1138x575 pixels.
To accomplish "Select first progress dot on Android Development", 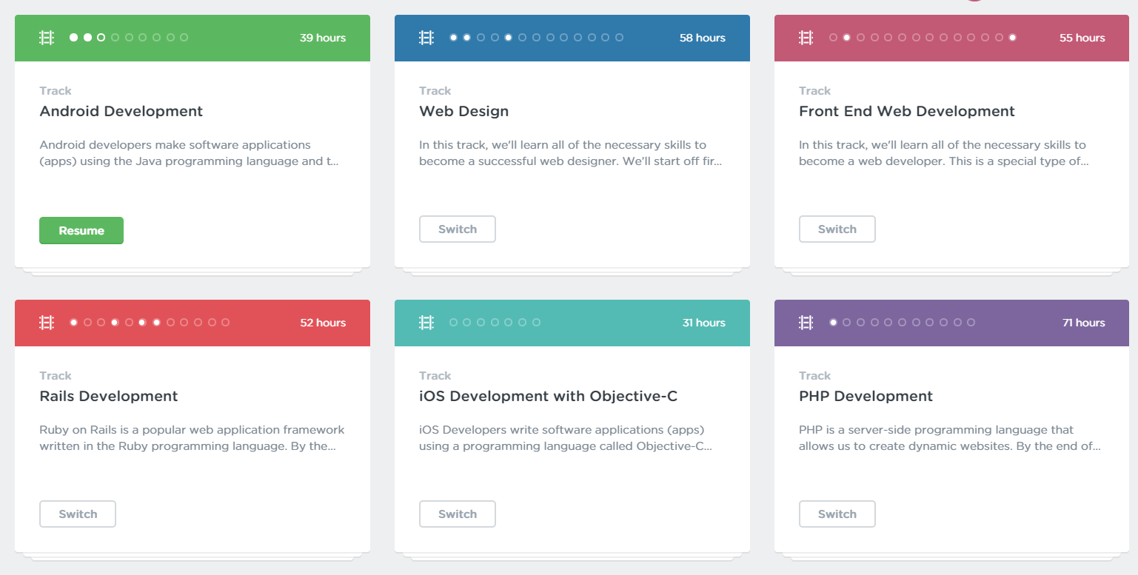I will [73, 38].
